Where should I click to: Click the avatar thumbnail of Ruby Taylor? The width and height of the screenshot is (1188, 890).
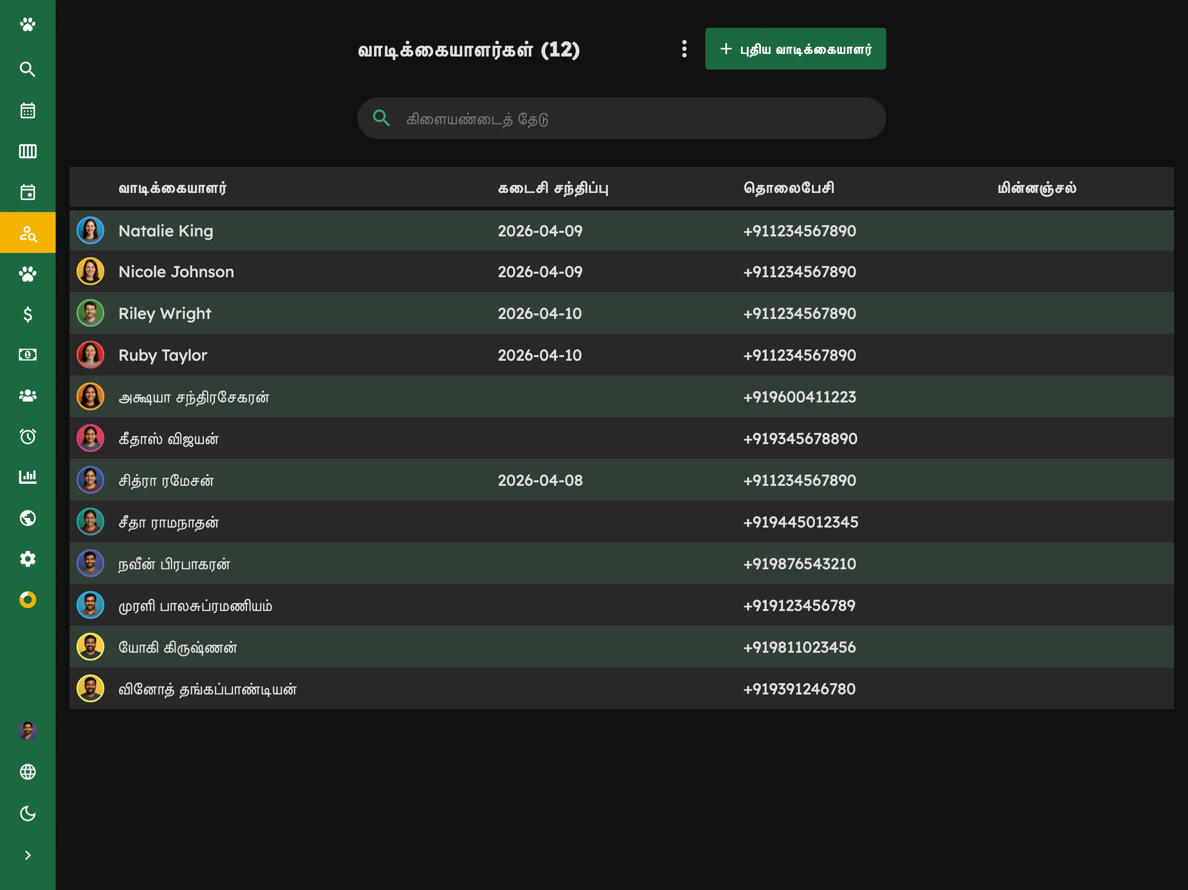90,355
